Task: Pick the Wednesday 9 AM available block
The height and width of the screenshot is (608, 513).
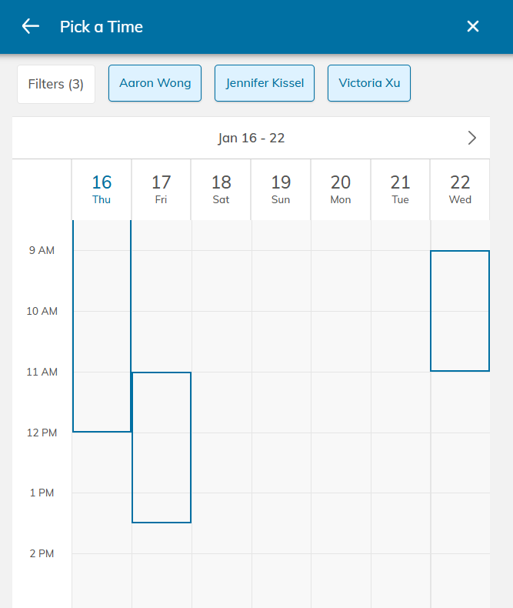Action: click(x=460, y=311)
